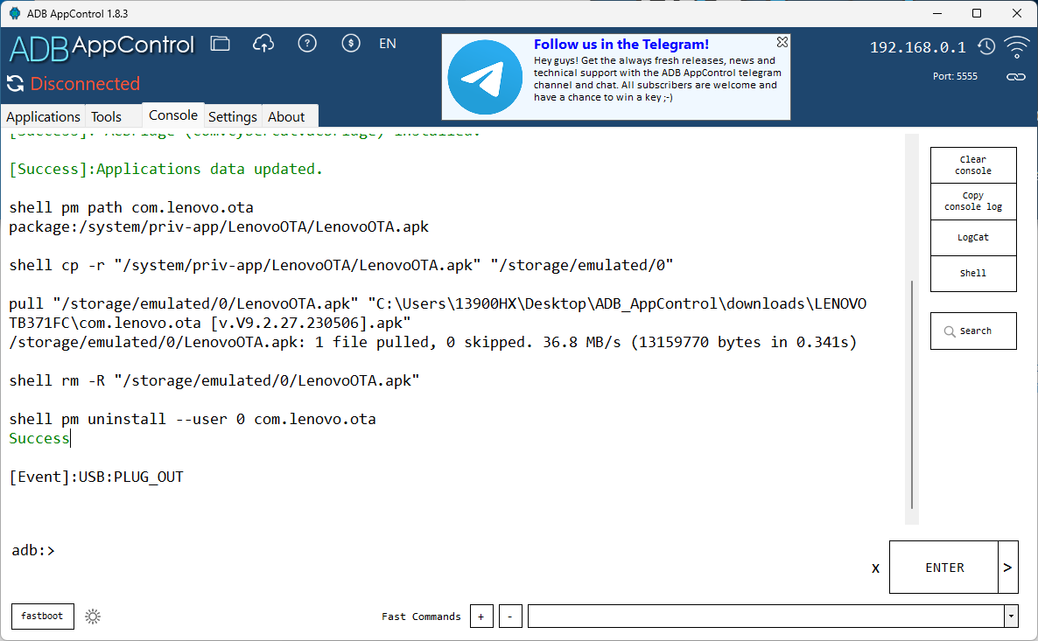The height and width of the screenshot is (641, 1038).
Task: Click the window title bar app icon
Action: click(x=15, y=13)
